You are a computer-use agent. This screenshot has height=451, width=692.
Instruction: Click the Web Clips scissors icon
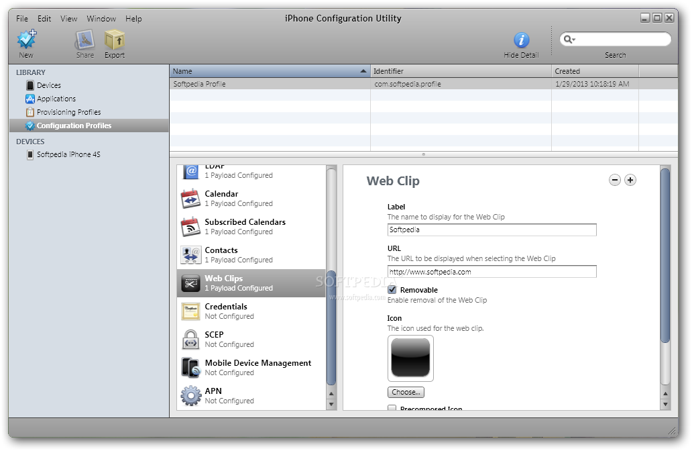pyautogui.click(x=190, y=283)
